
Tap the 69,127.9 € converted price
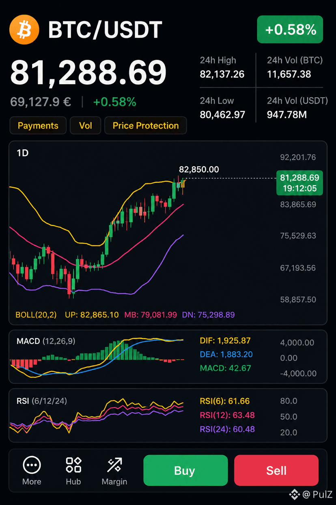[x=41, y=102]
